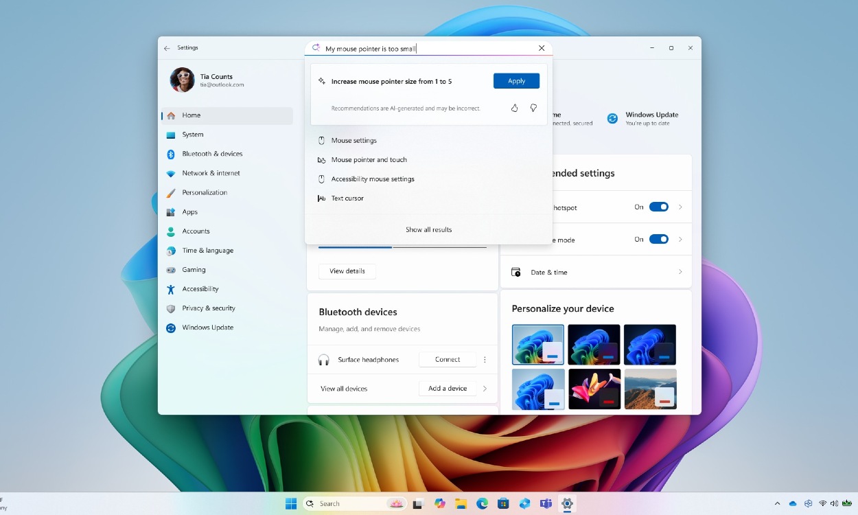The width and height of the screenshot is (858, 515).
Task: Expand the Date & time settings row
Action: click(x=680, y=272)
